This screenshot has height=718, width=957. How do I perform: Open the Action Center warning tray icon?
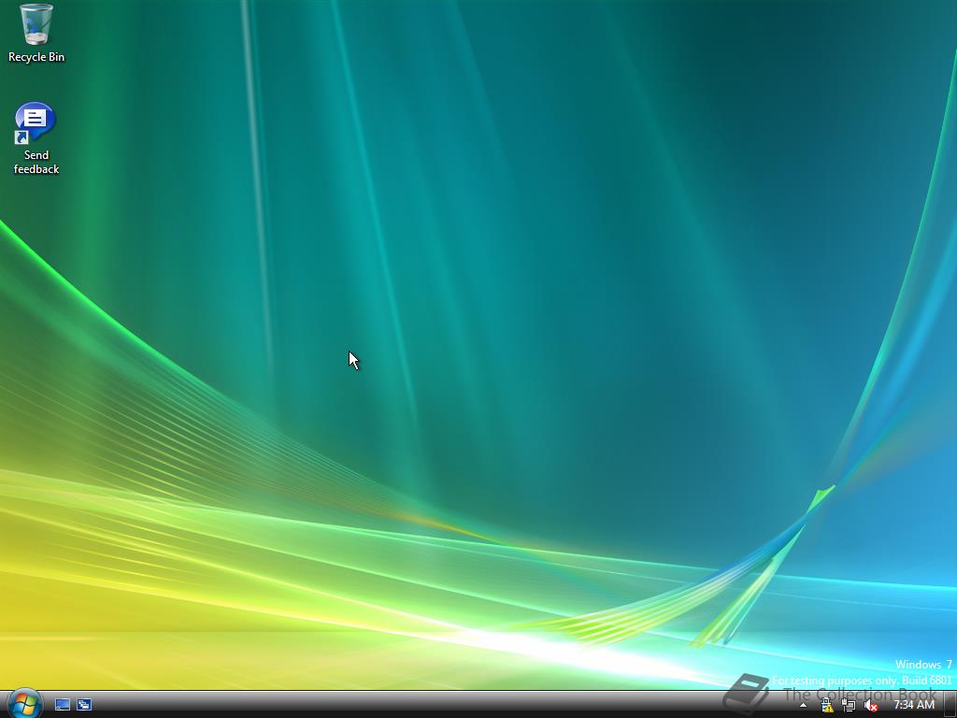(x=826, y=705)
